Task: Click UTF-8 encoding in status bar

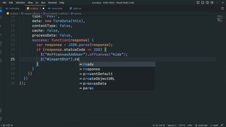Action: (x=182, y=125)
